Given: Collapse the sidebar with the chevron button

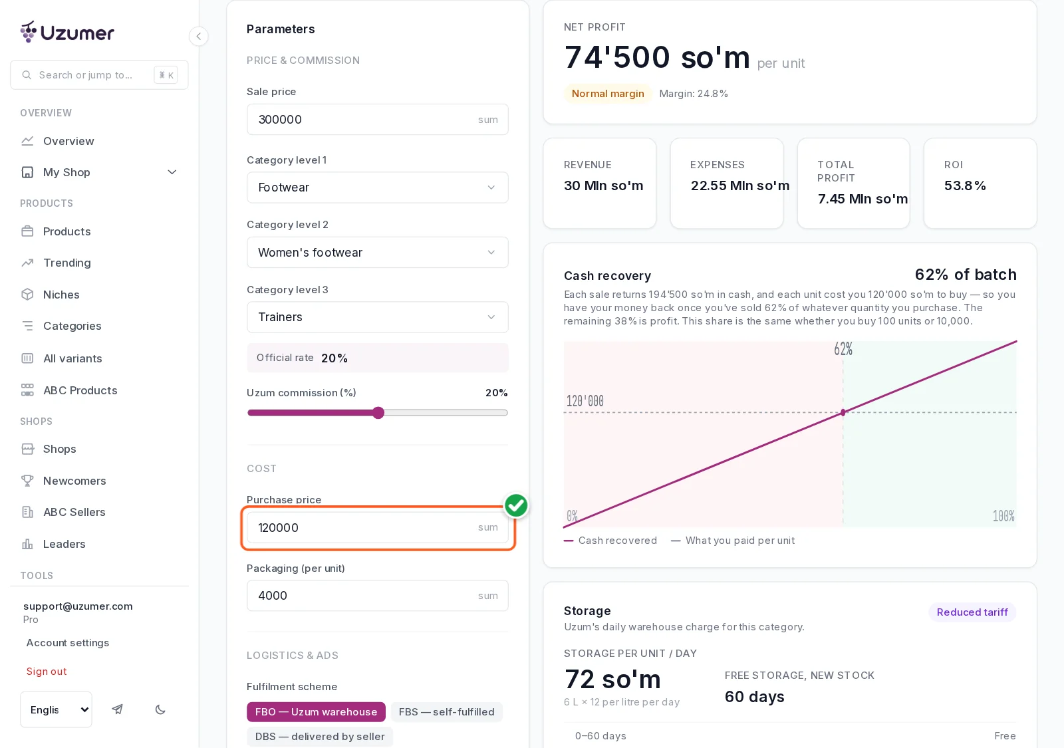Looking at the screenshot, I should [198, 36].
